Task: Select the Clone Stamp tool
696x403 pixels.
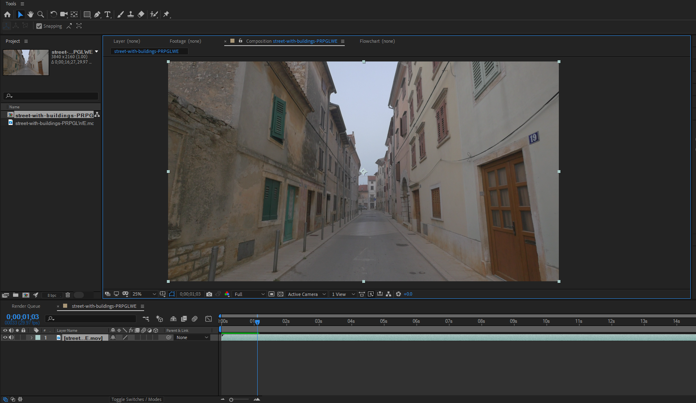Action: click(131, 14)
